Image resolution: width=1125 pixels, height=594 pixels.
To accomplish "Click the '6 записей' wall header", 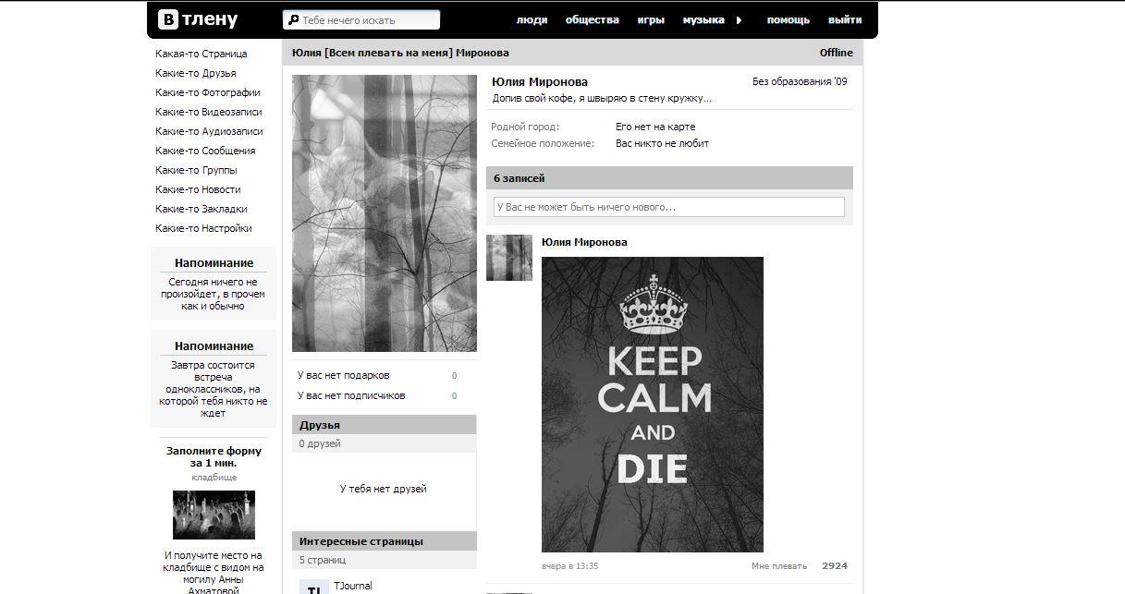I will [x=669, y=178].
